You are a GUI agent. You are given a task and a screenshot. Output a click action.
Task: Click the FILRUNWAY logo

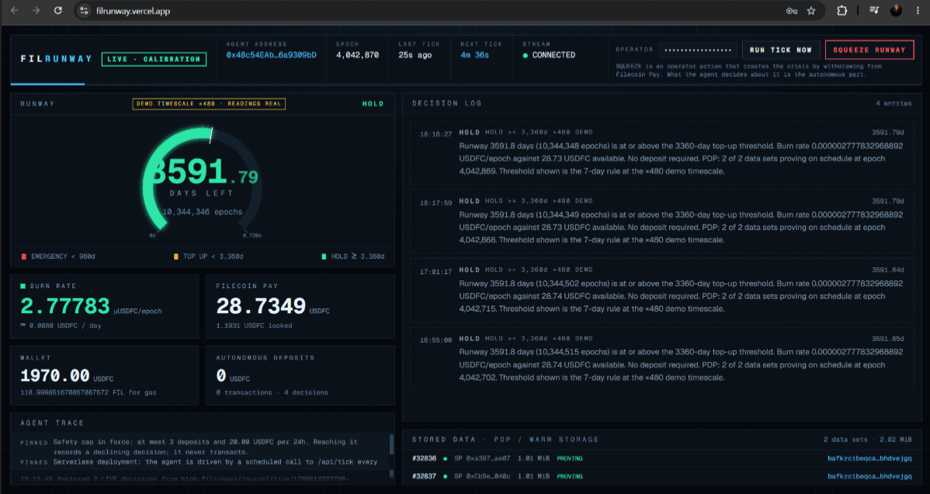(x=57, y=59)
